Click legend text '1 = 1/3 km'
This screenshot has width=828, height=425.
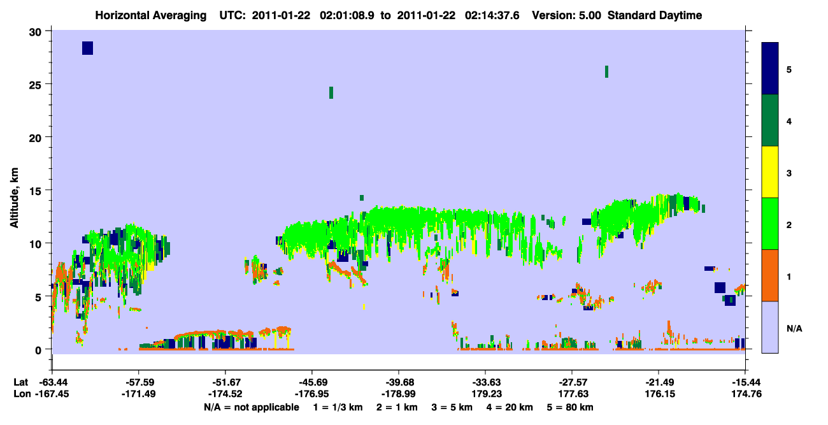(x=338, y=407)
